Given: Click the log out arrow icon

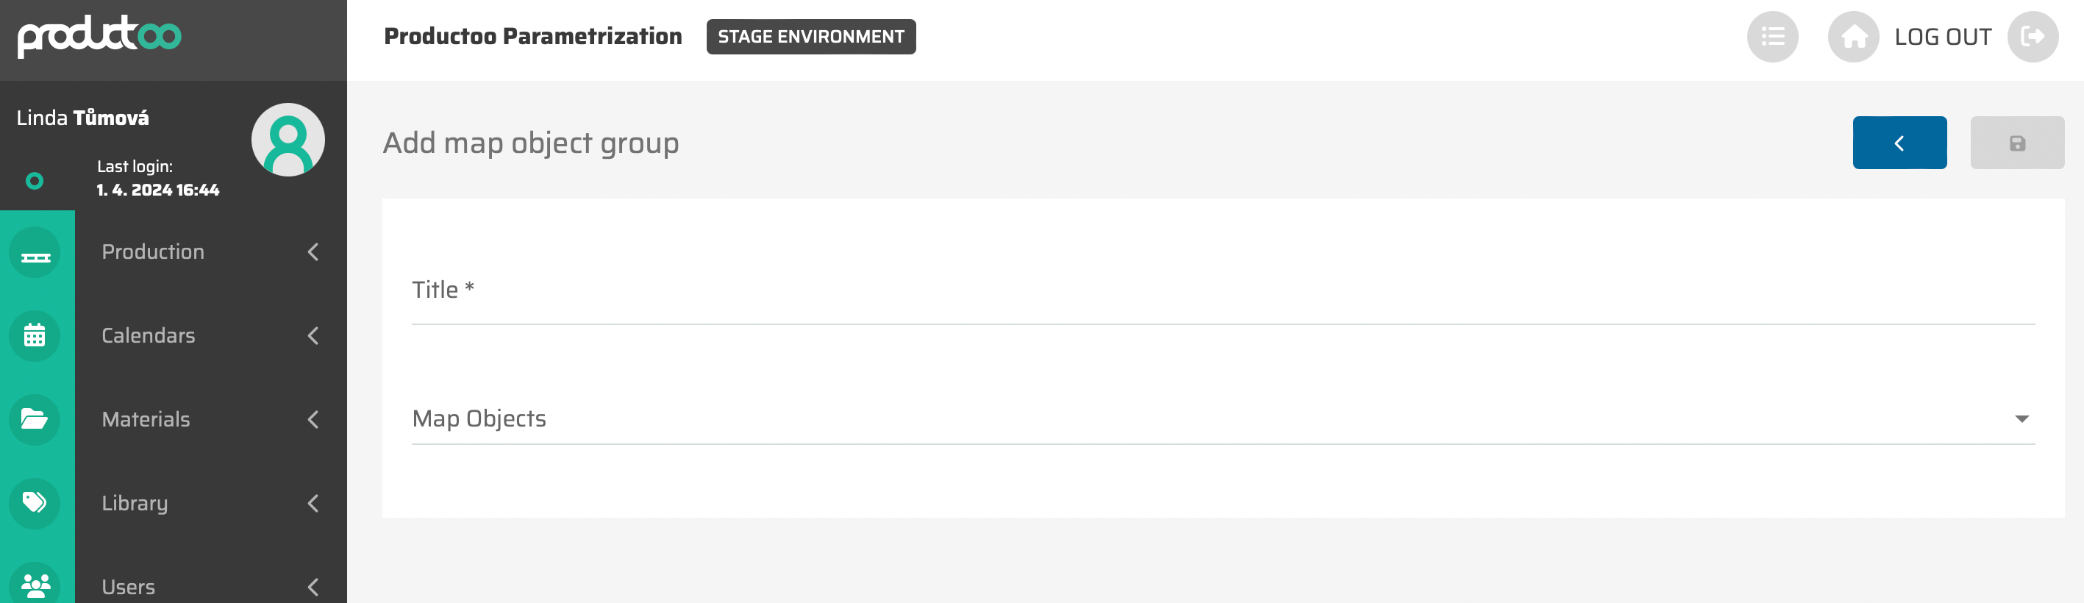Looking at the screenshot, I should coord(2033,38).
